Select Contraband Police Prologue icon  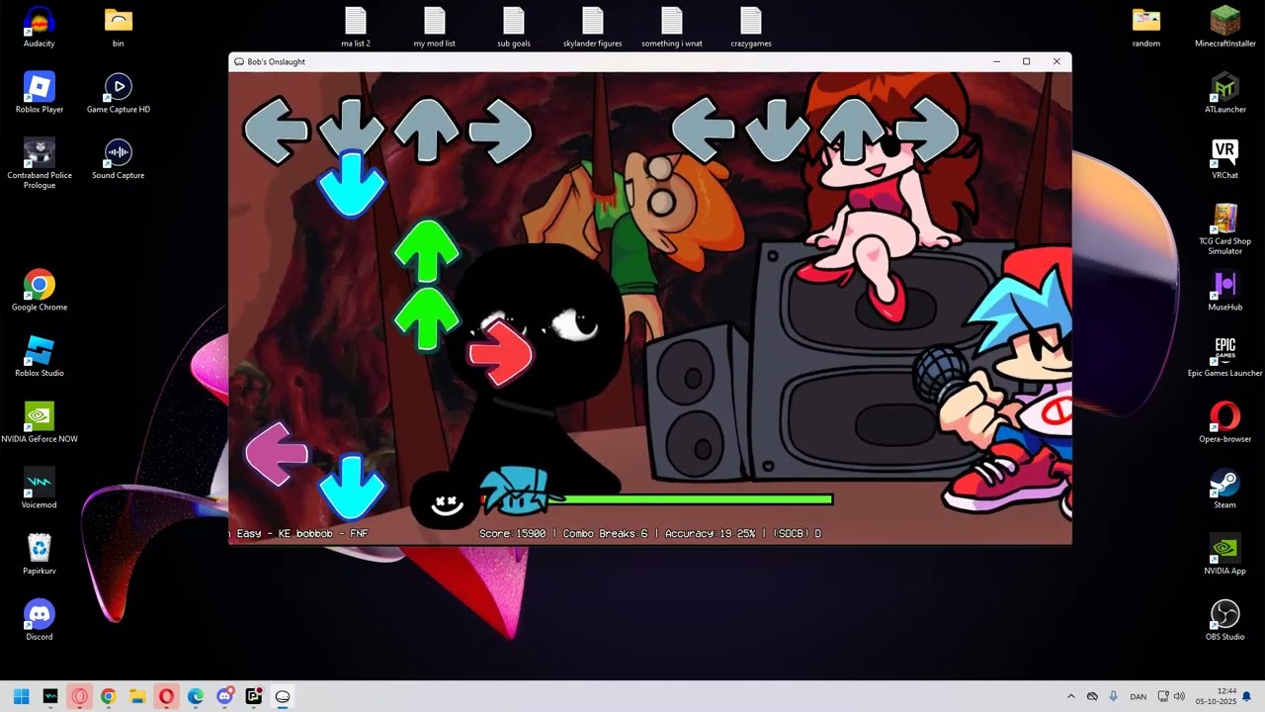pos(40,163)
